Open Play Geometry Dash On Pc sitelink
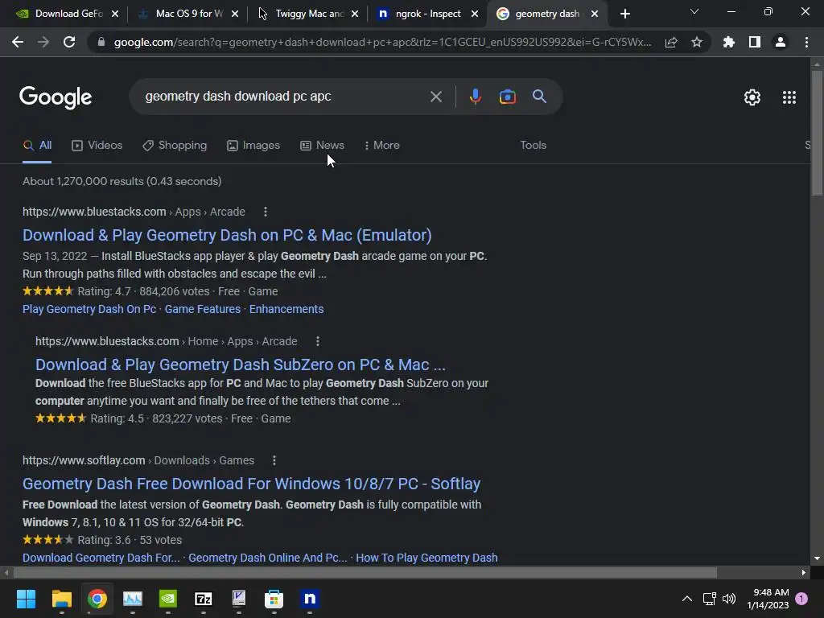 click(89, 310)
